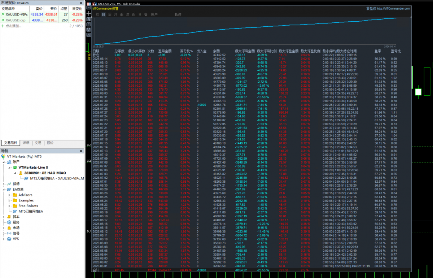
Task: Close the 导航 Navigator panel
Action: click(81, 151)
